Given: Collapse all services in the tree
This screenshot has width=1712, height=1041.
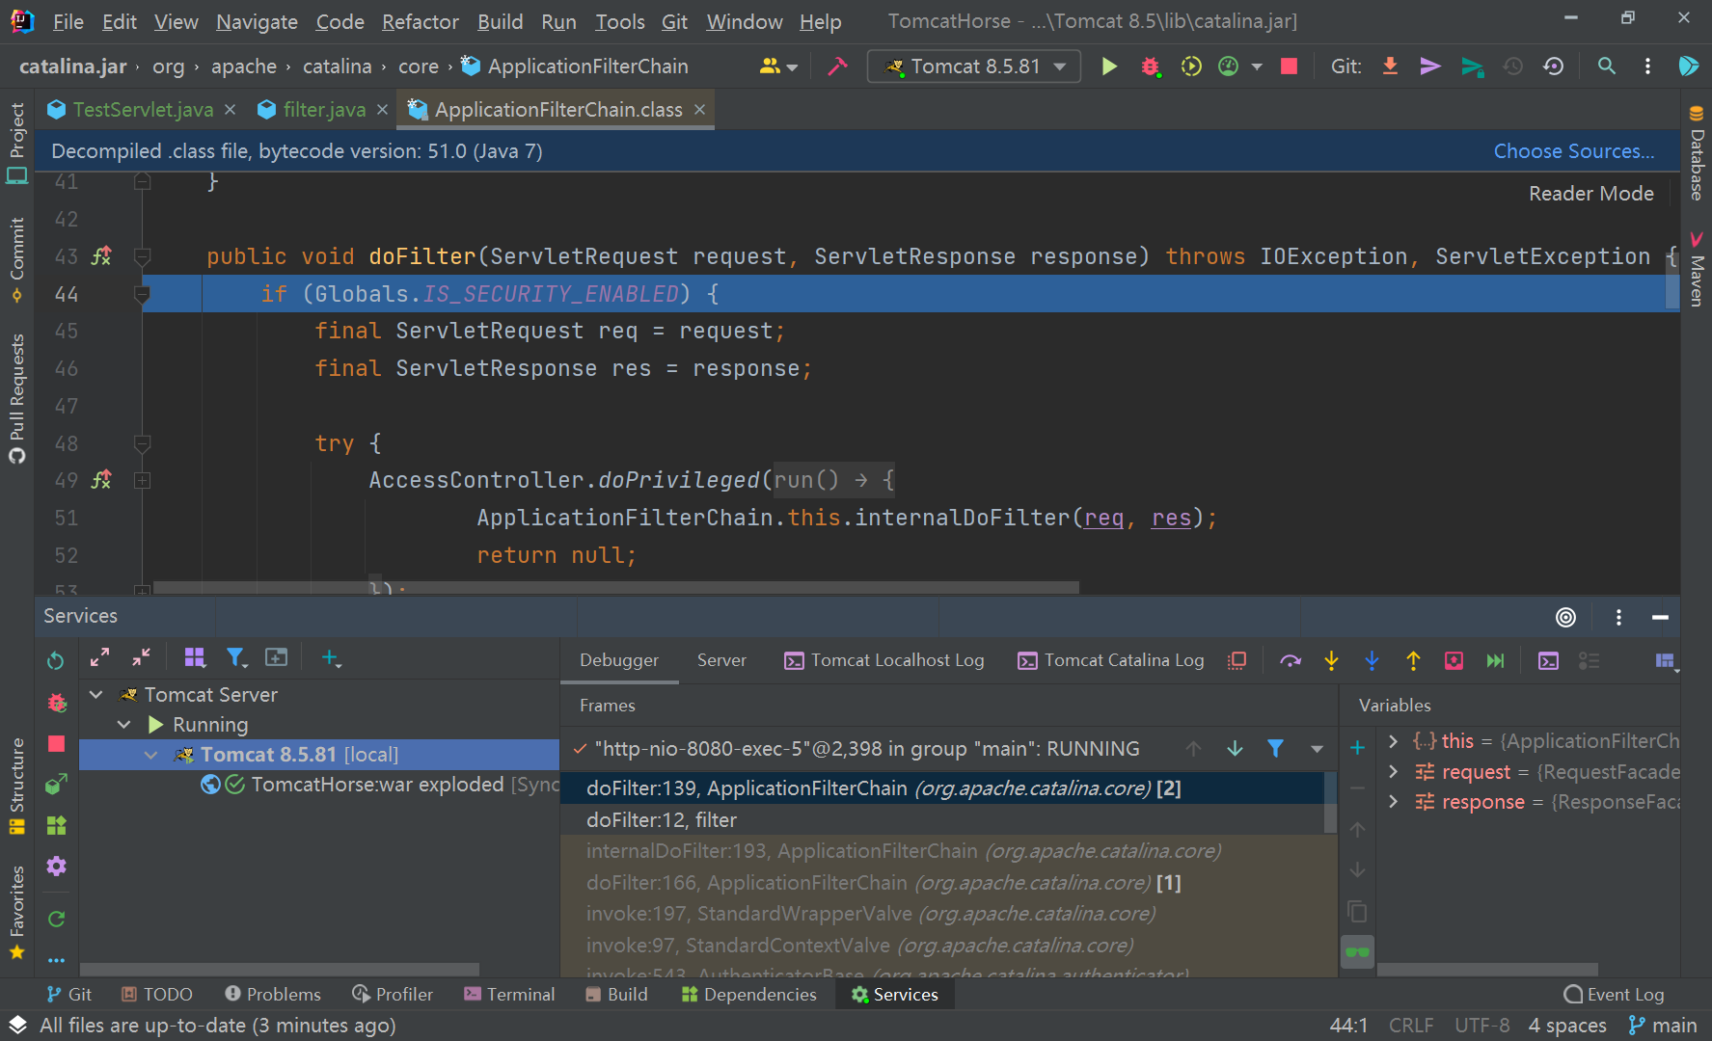Looking at the screenshot, I should (x=141, y=657).
